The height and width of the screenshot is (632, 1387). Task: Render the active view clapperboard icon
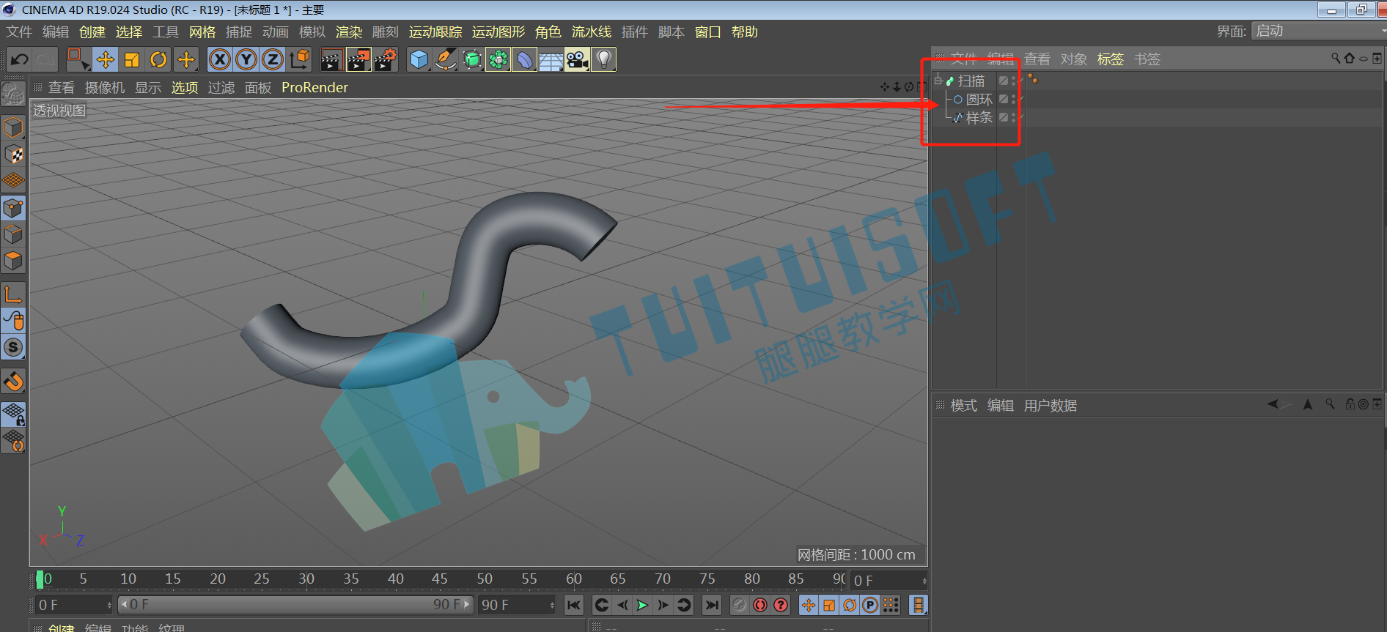pos(331,59)
